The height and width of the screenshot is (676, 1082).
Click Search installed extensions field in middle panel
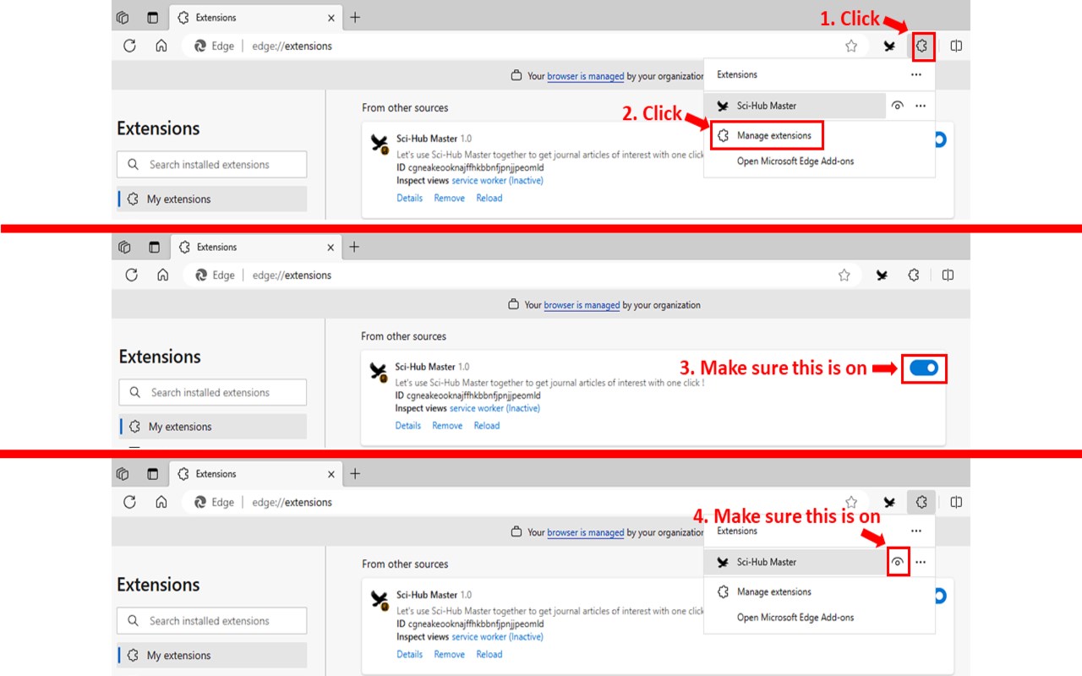(x=213, y=392)
